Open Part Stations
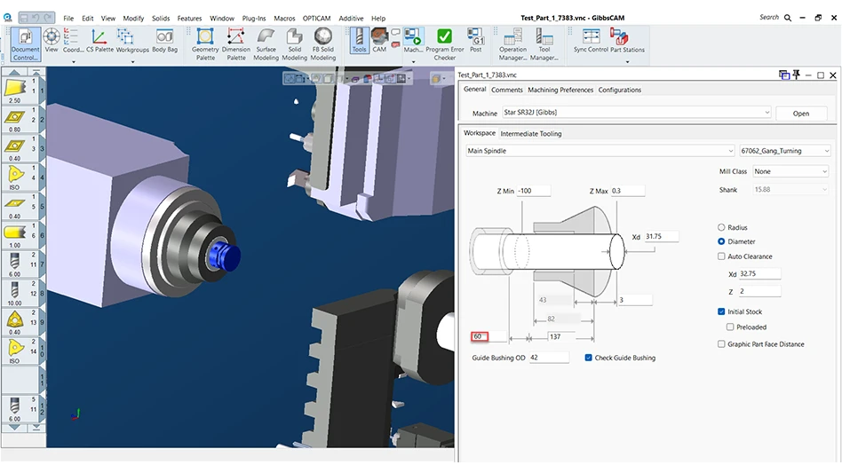Viewport: 842px width, 473px height. tap(627, 41)
